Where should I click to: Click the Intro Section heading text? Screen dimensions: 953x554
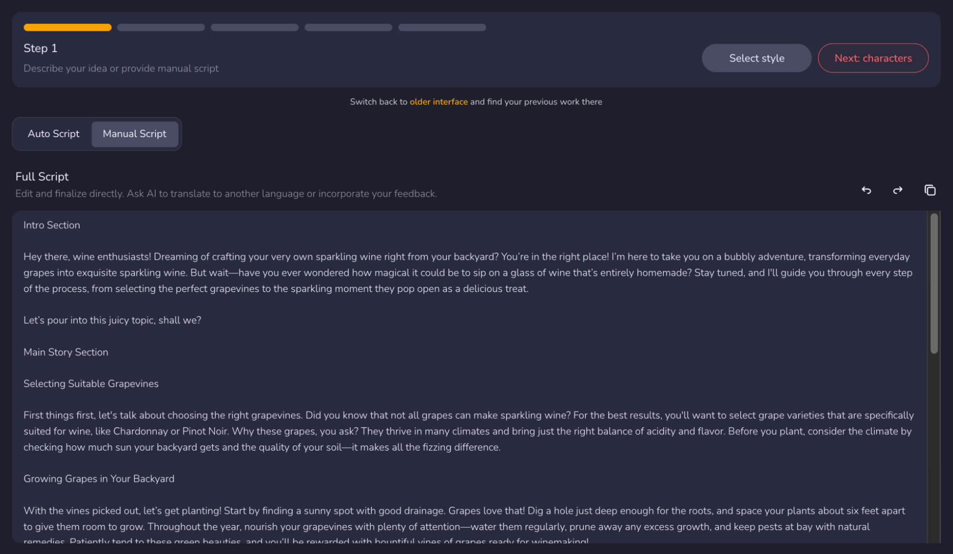coord(51,225)
